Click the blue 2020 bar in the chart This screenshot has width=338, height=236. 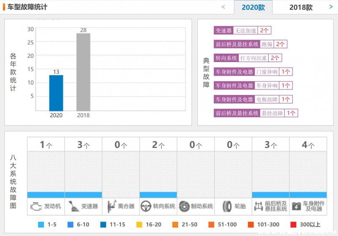tap(56, 93)
